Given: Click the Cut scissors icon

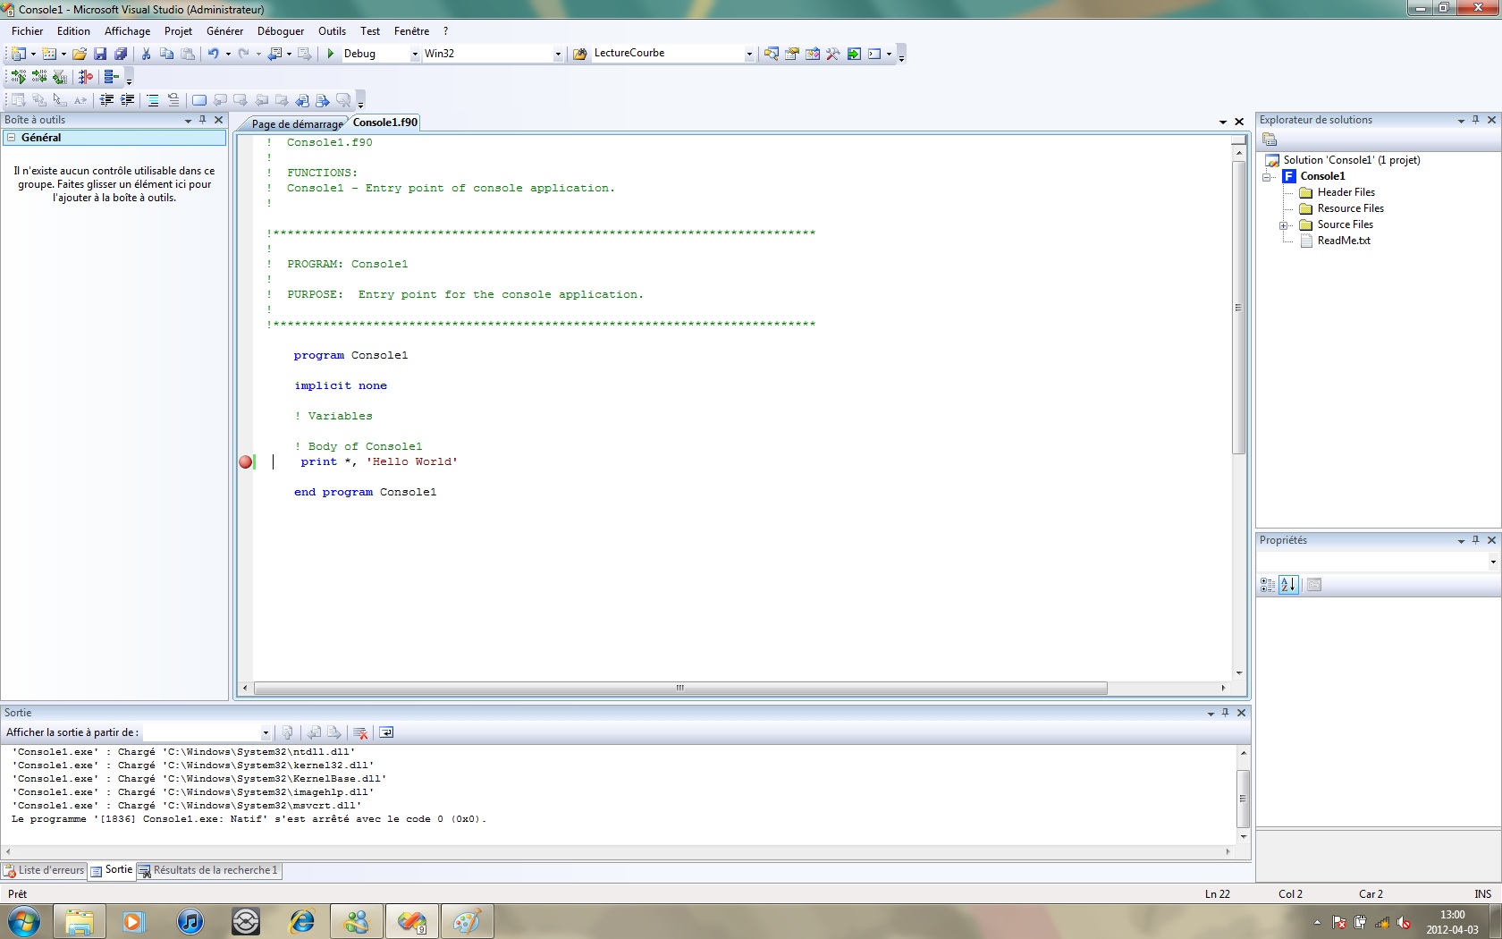Looking at the screenshot, I should pos(146,54).
